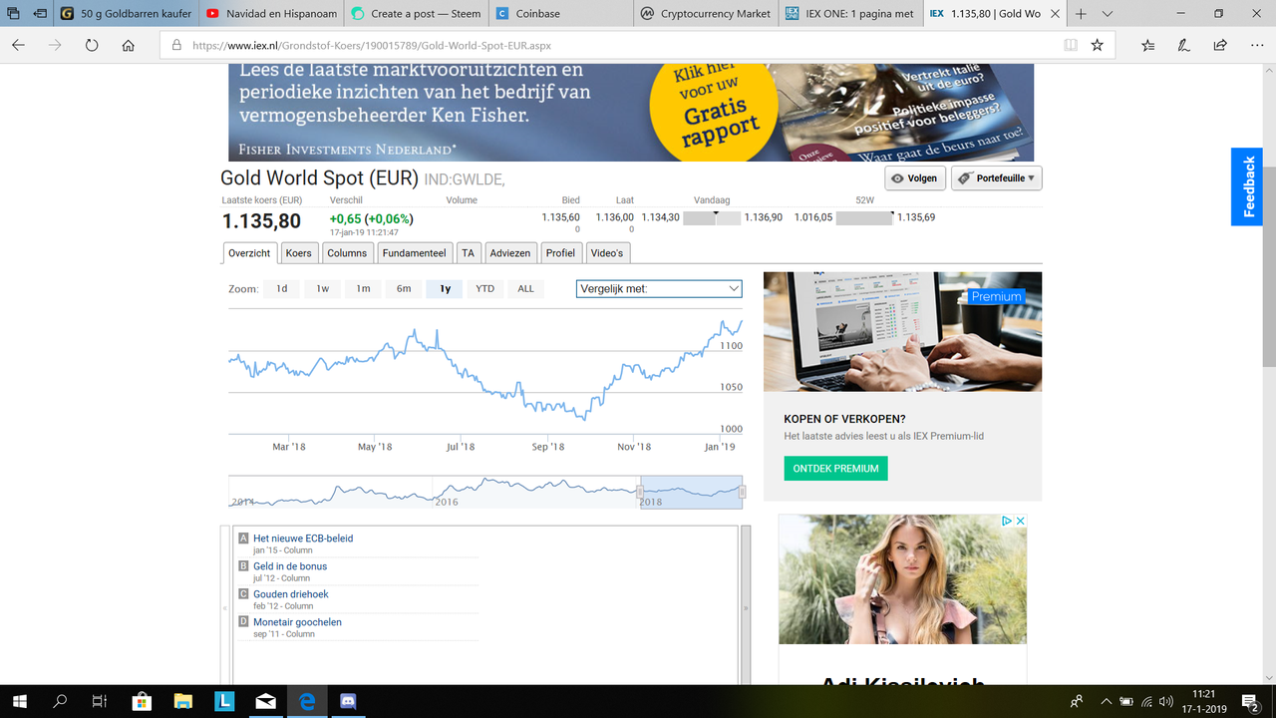Screen dimensions: 1276x718
Task: Click the right range-selector handle on mini chart
Action: pyautogui.click(x=742, y=492)
